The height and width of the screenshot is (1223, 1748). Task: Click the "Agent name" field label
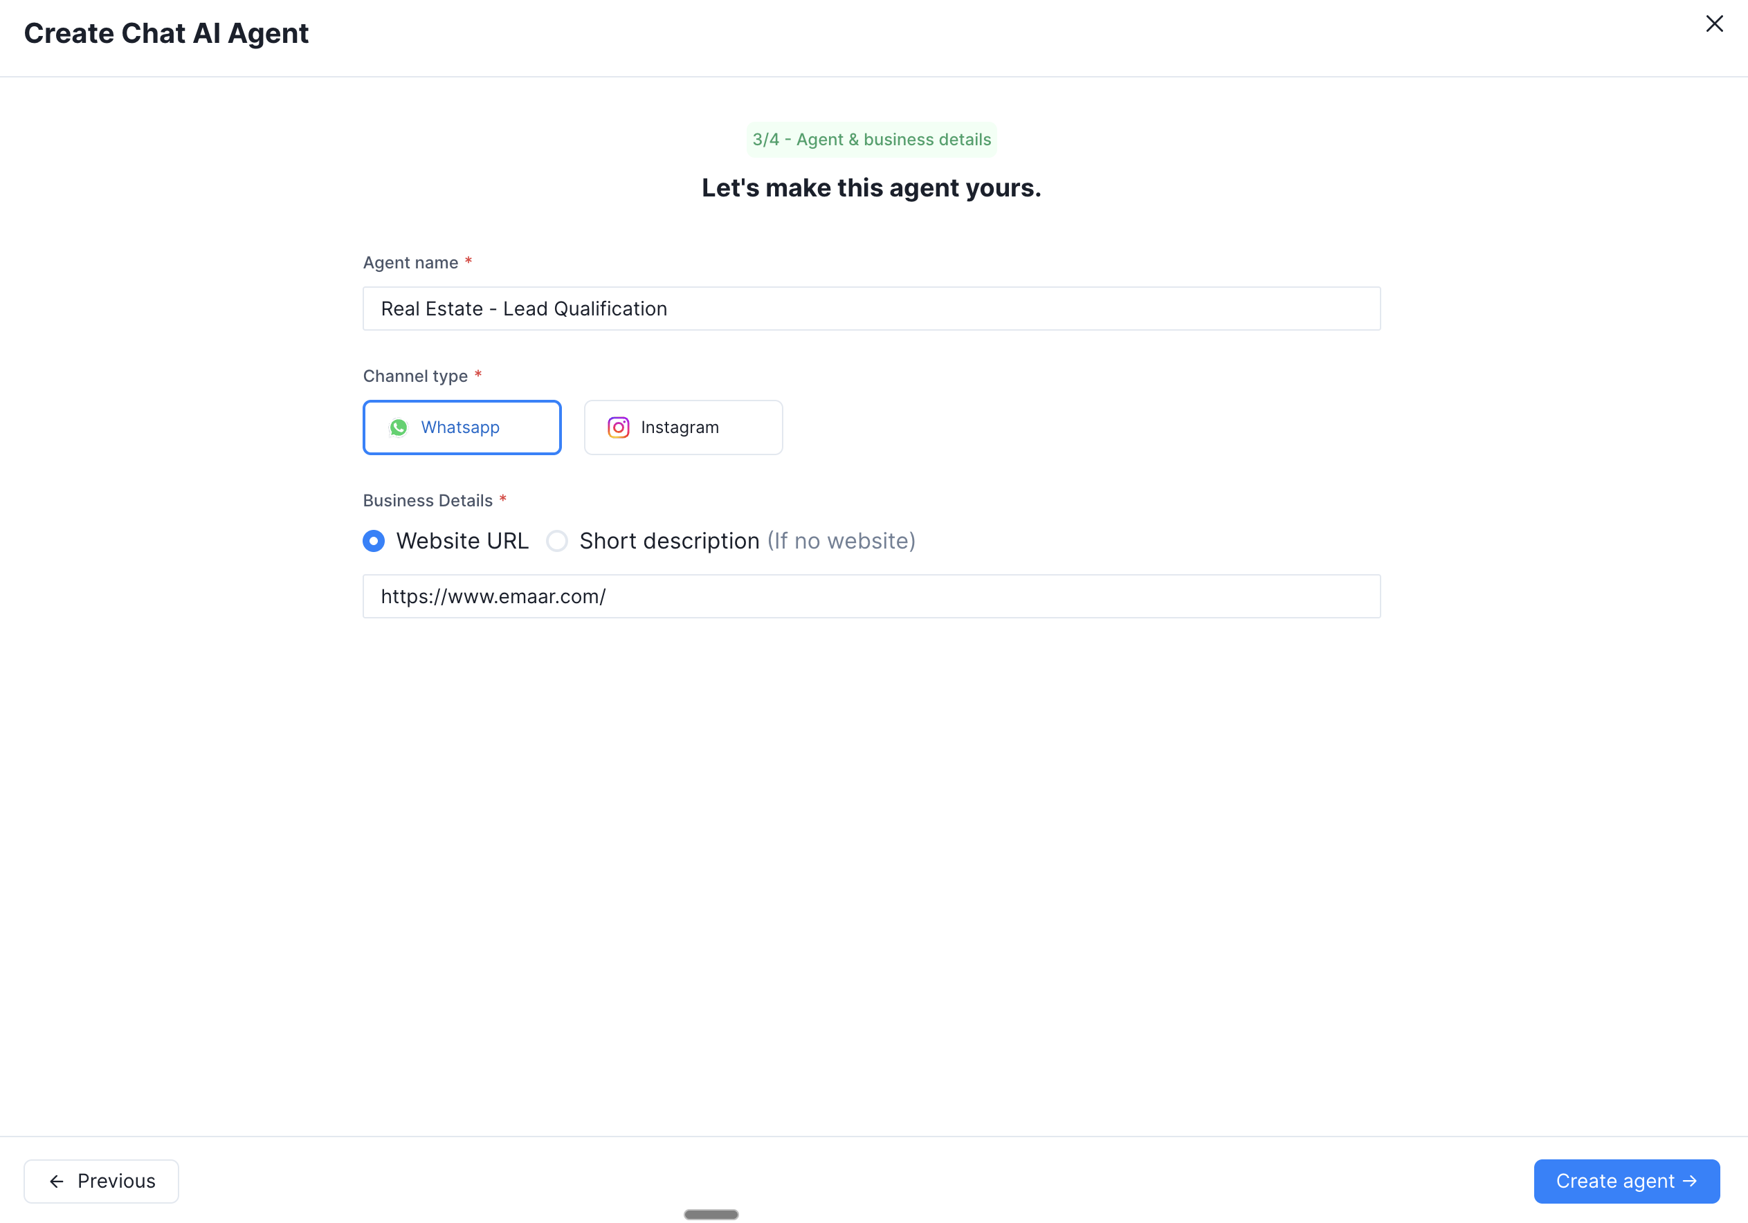(410, 263)
